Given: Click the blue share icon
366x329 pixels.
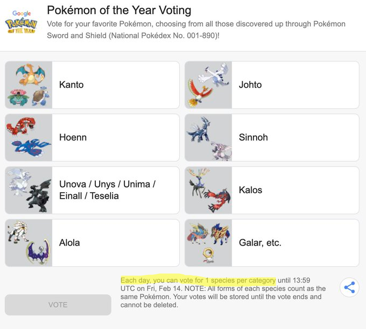Looking at the screenshot, I should coord(349,287).
